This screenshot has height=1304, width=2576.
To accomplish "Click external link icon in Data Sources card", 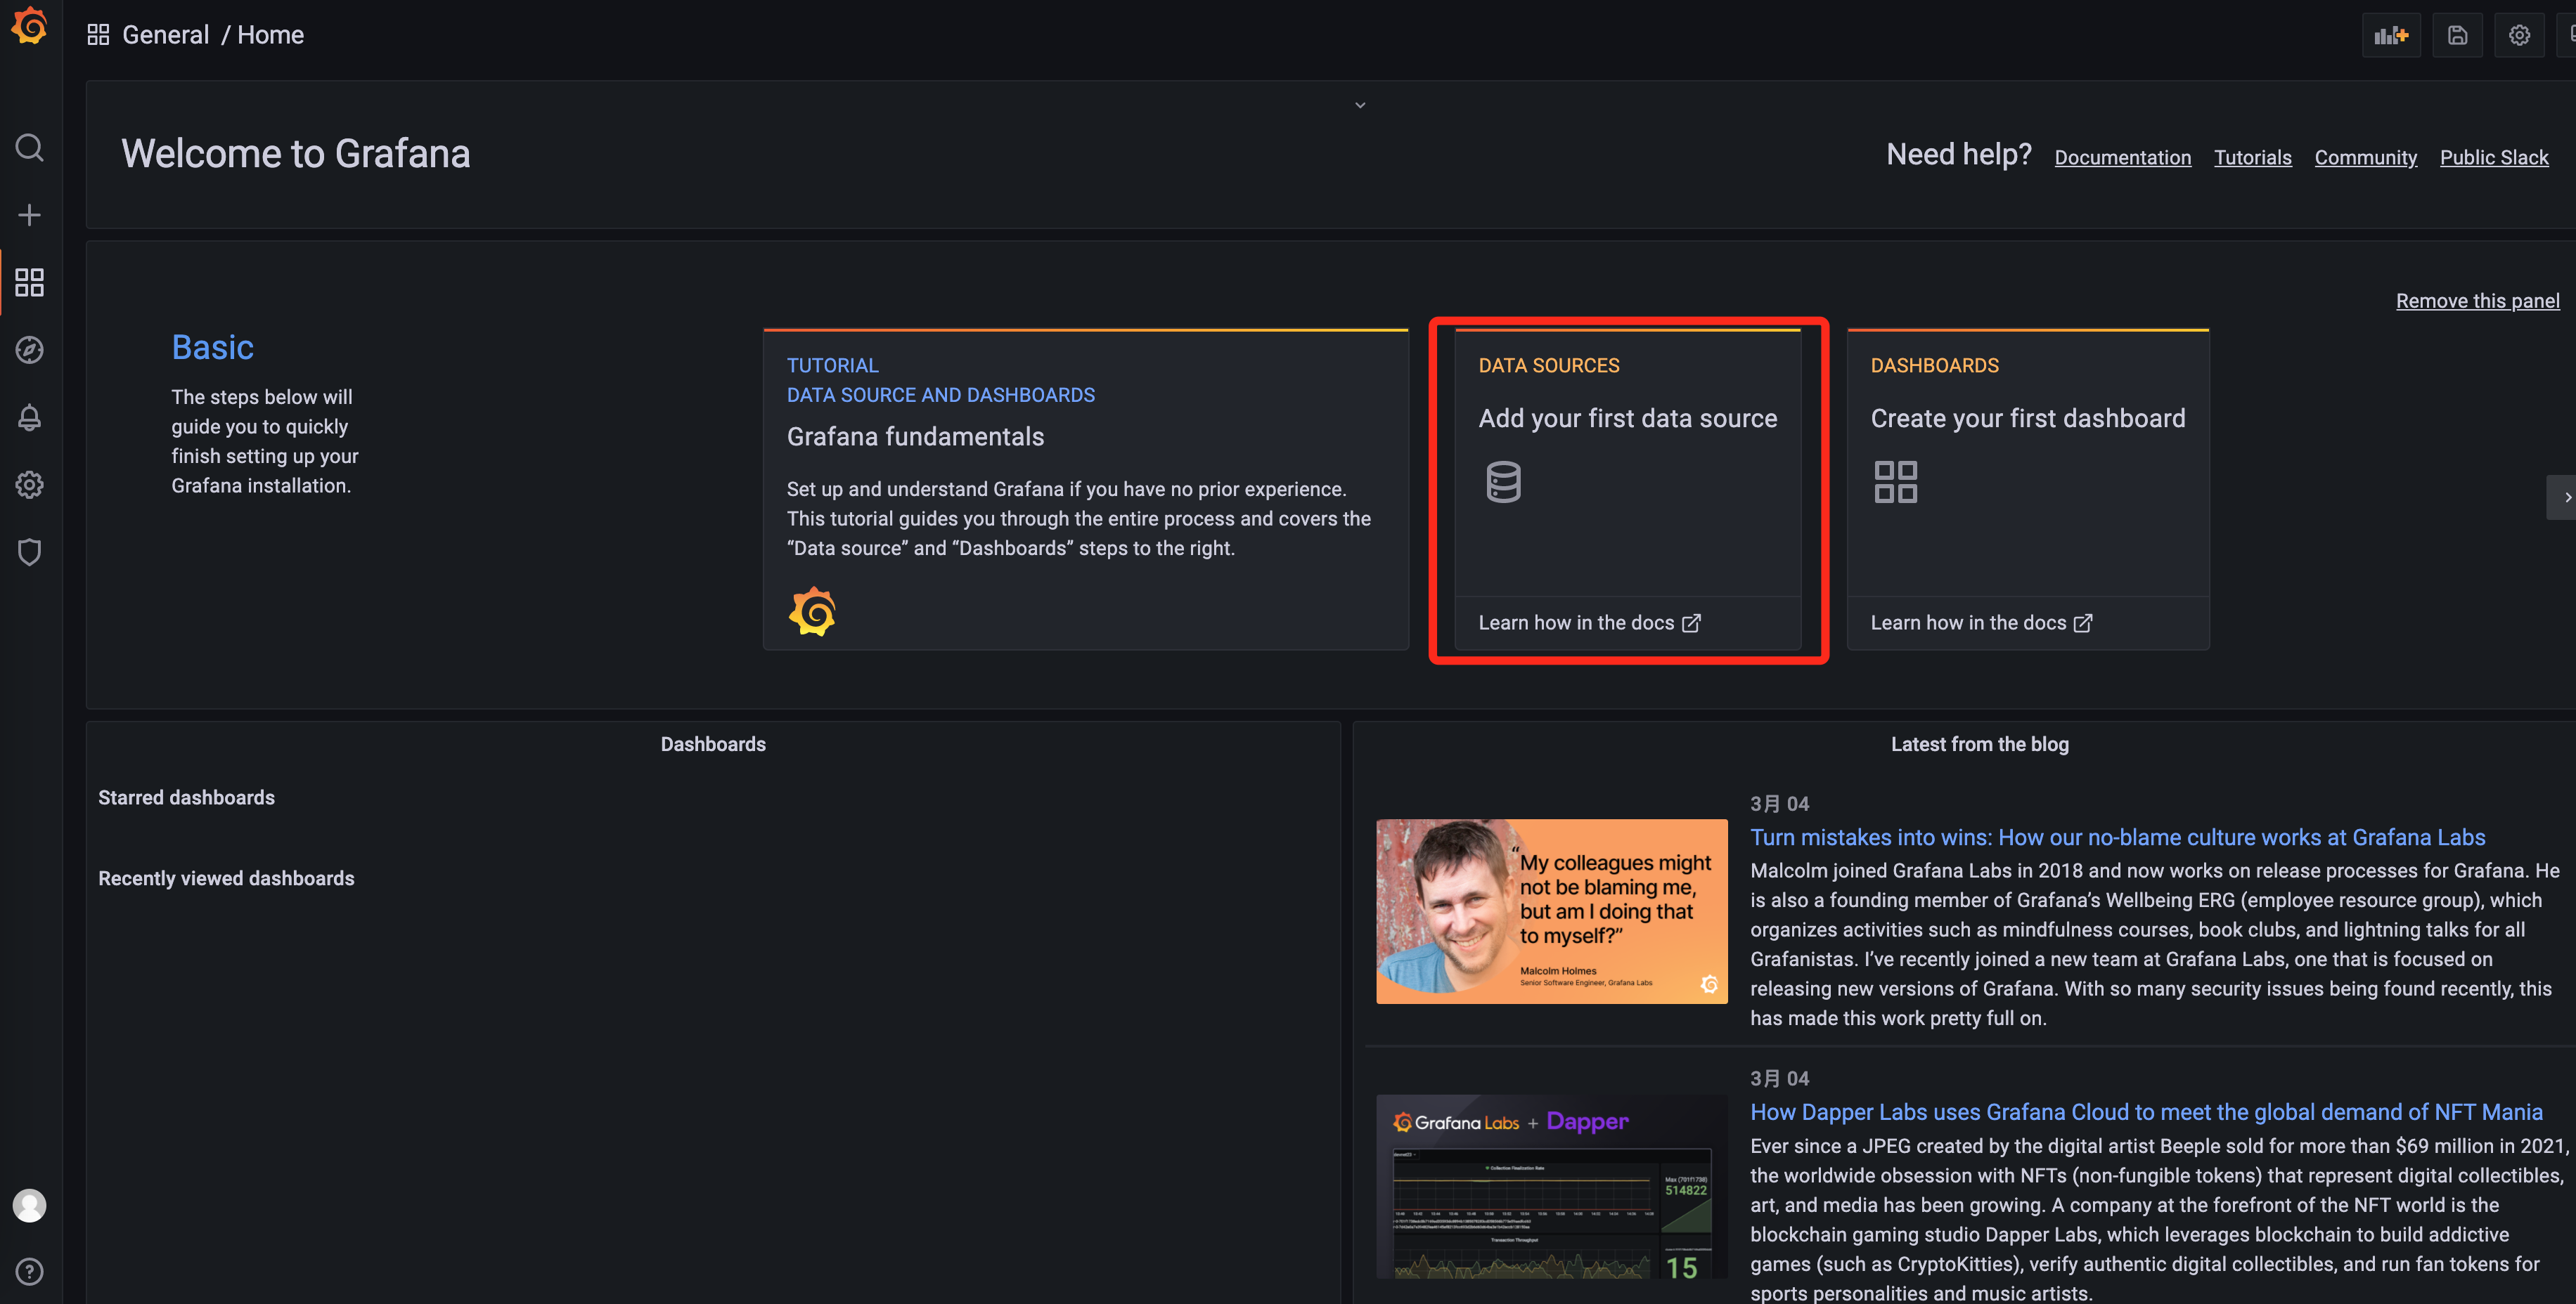I will tap(1691, 623).
